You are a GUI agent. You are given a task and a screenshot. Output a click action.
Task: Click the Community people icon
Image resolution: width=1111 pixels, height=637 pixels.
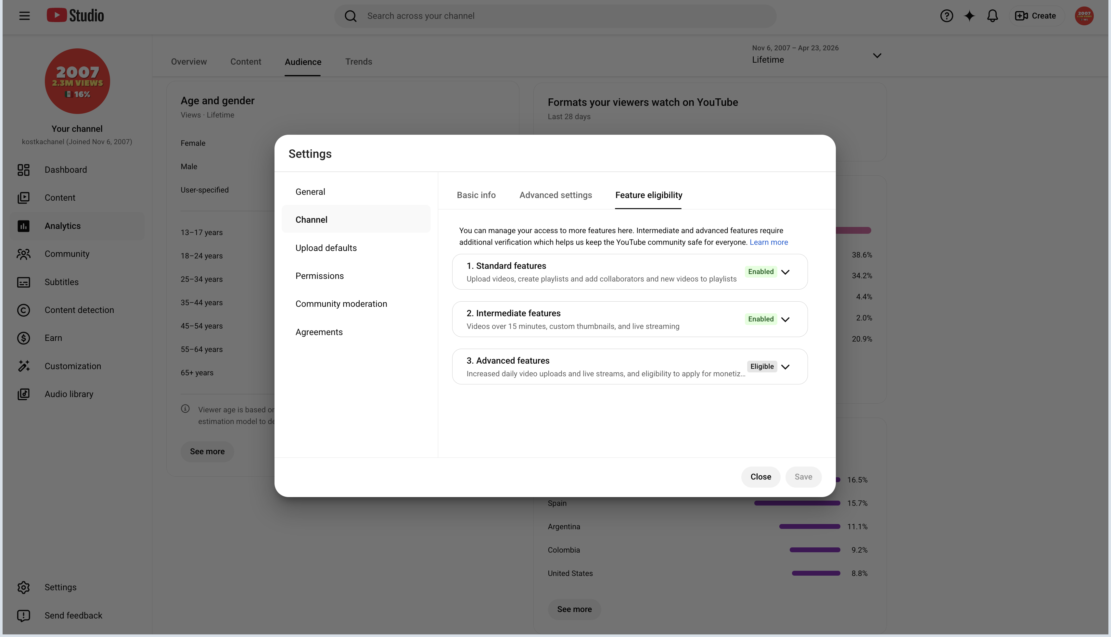point(24,254)
